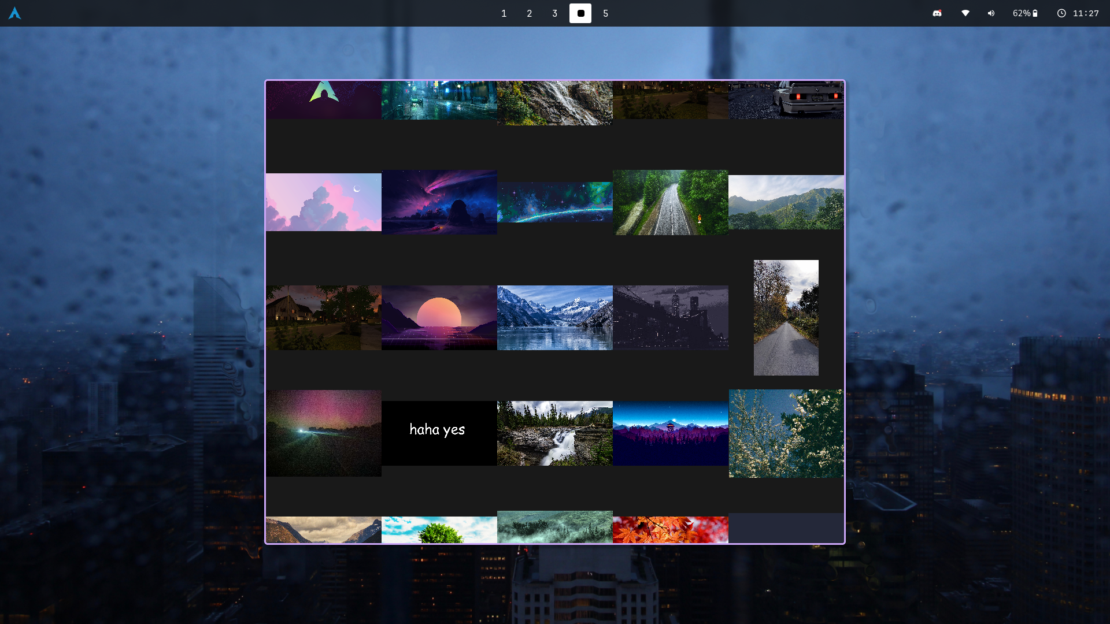Switch to workspace 1
The image size is (1110, 624).
[x=504, y=13]
